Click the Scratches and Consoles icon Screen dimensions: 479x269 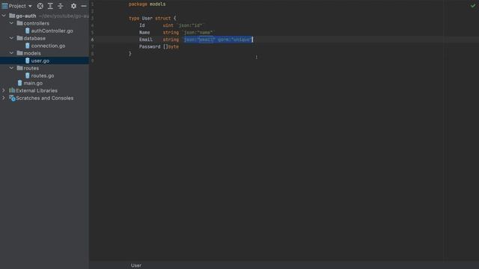(x=12, y=98)
